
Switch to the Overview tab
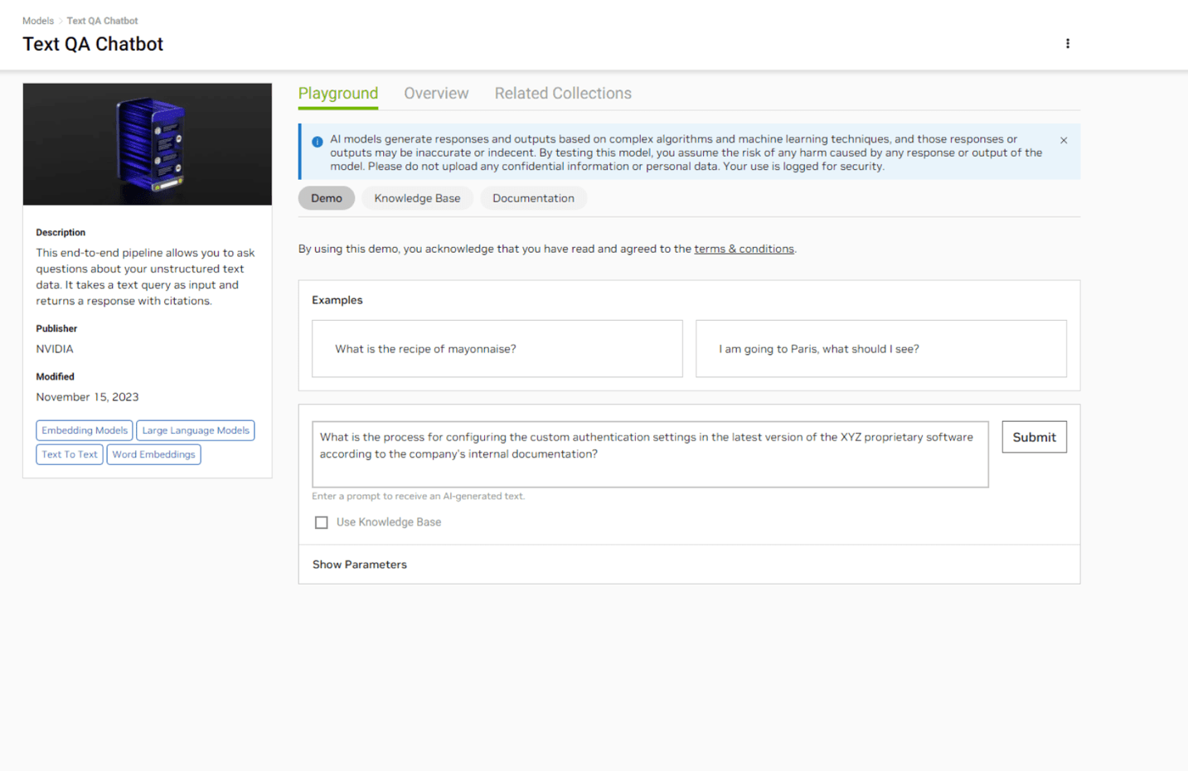436,93
